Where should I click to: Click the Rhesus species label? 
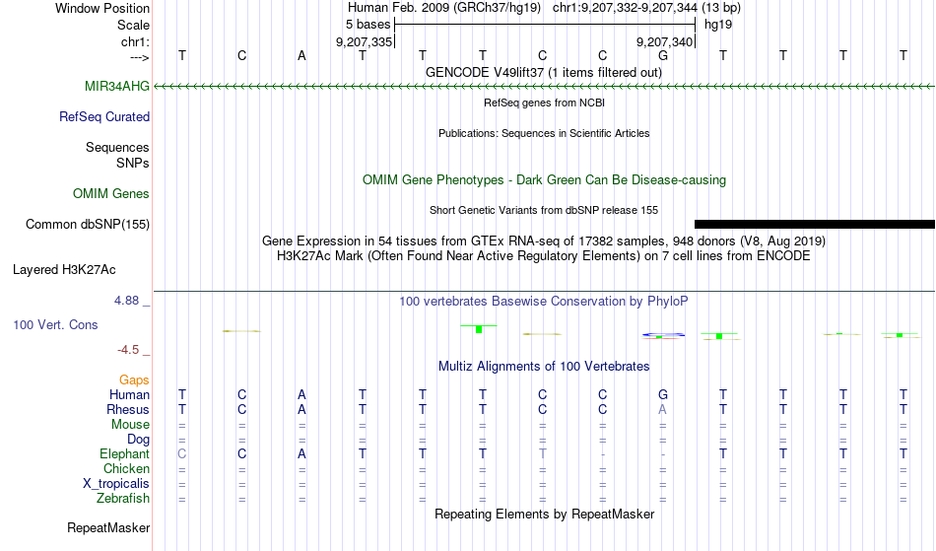tap(128, 409)
